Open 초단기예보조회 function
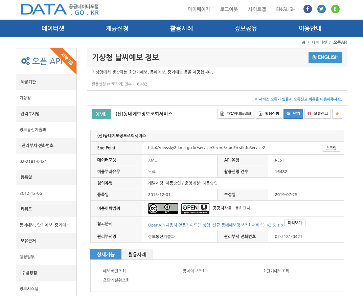The width and height of the screenshot is (363, 296). point(276,271)
